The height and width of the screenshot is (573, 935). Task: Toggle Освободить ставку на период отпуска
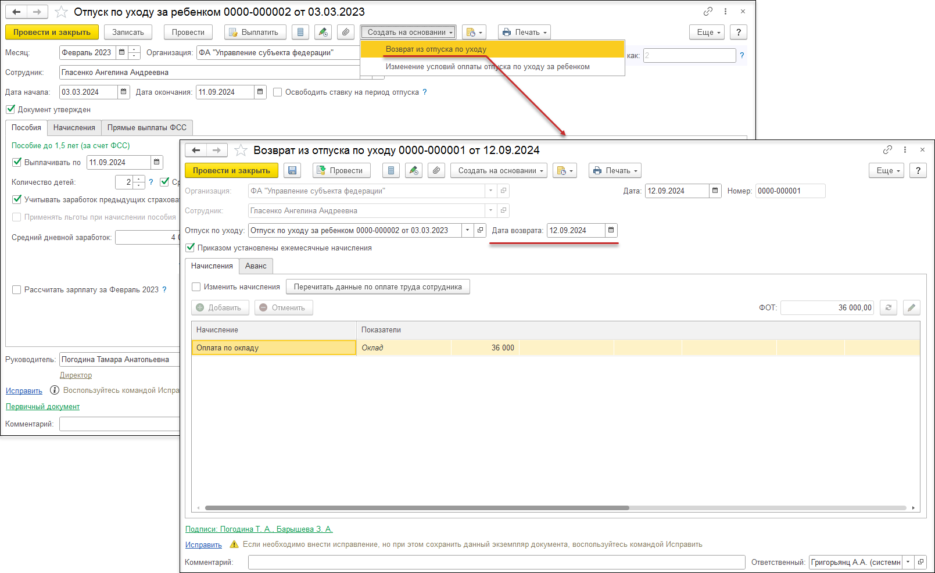[278, 92]
